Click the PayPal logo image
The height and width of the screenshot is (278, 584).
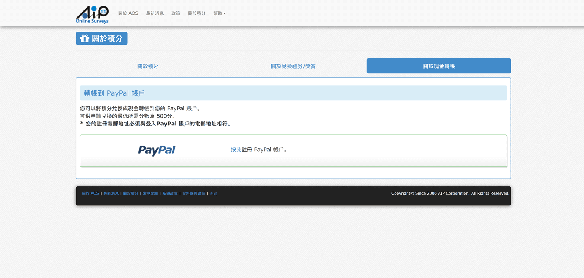point(157,150)
